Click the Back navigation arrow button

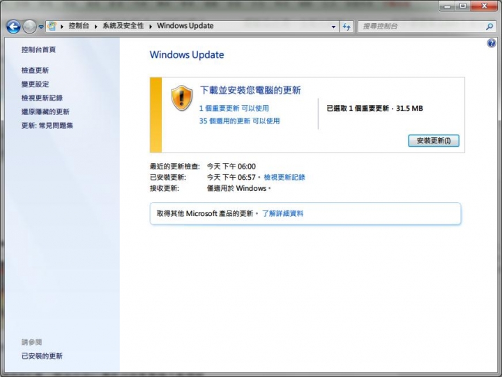(13, 26)
